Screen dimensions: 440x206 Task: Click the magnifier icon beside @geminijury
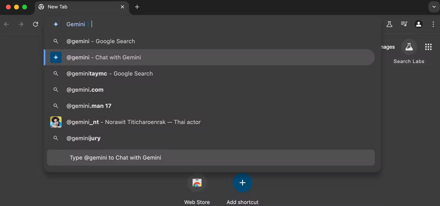pos(56,138)
